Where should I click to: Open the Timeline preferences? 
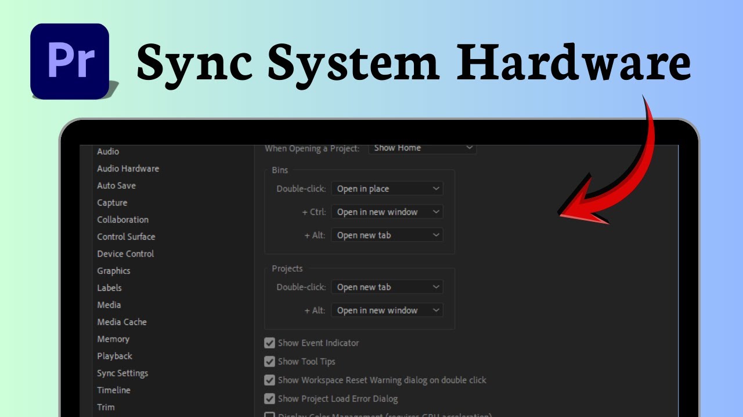[114, 390]
